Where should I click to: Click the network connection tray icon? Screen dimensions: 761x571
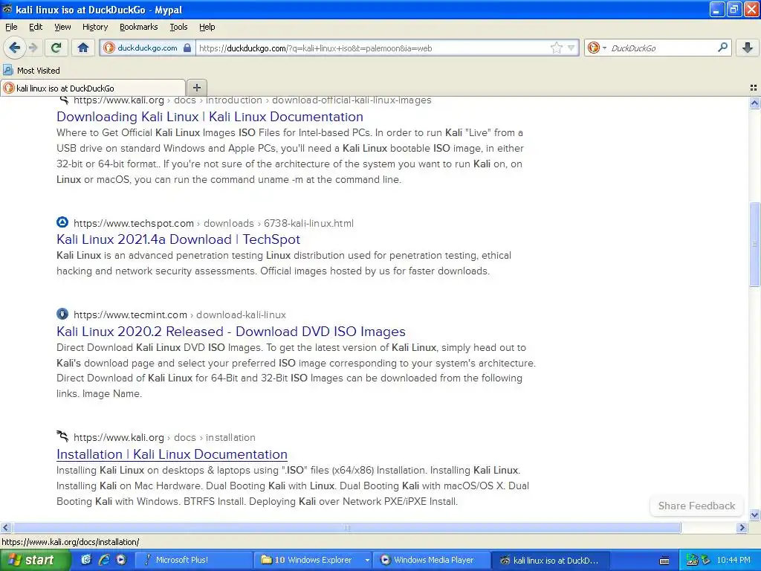(692, 560)
